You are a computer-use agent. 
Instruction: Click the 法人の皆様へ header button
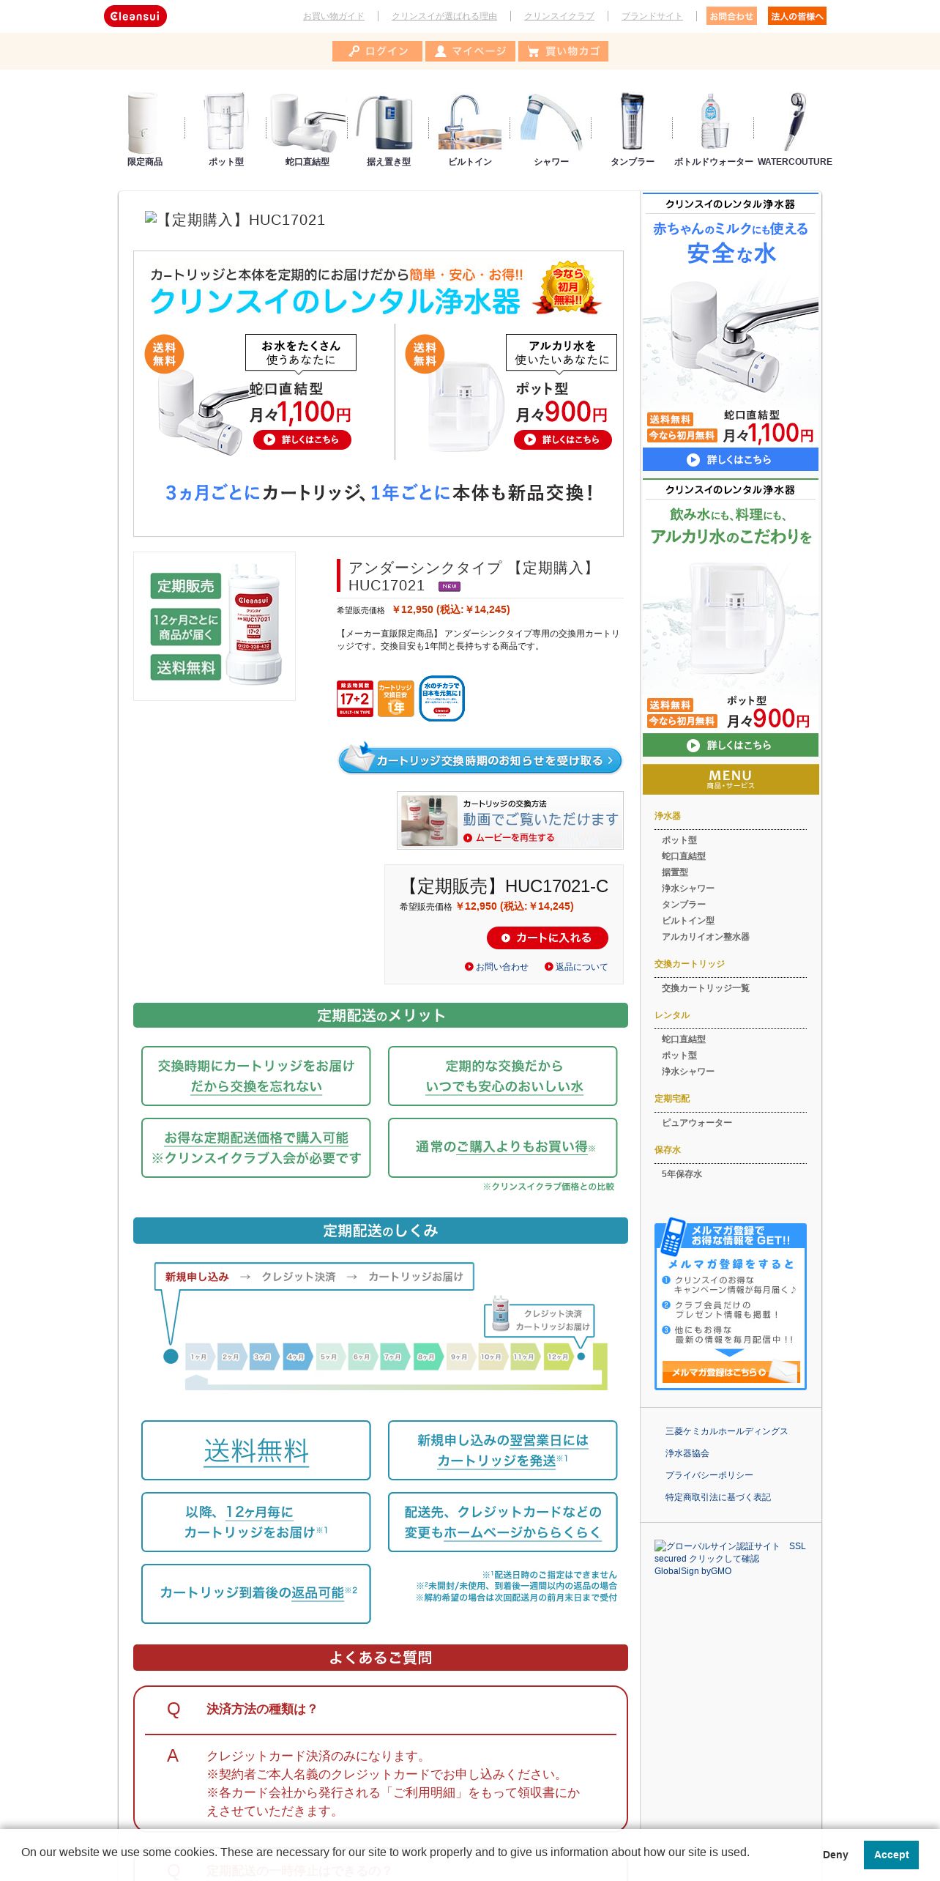coord(797,16)
